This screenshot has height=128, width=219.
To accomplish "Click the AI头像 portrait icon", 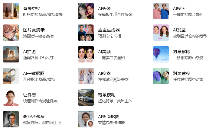I will 86,11.
